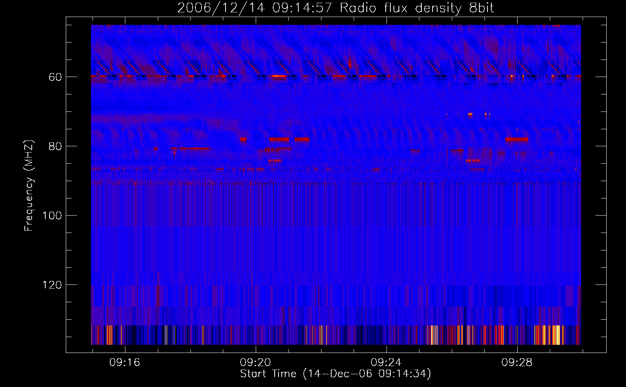Click the 09:16 time tick label
Image resolution: width=626 pixels, height=387 pixels.
(125, 363)
